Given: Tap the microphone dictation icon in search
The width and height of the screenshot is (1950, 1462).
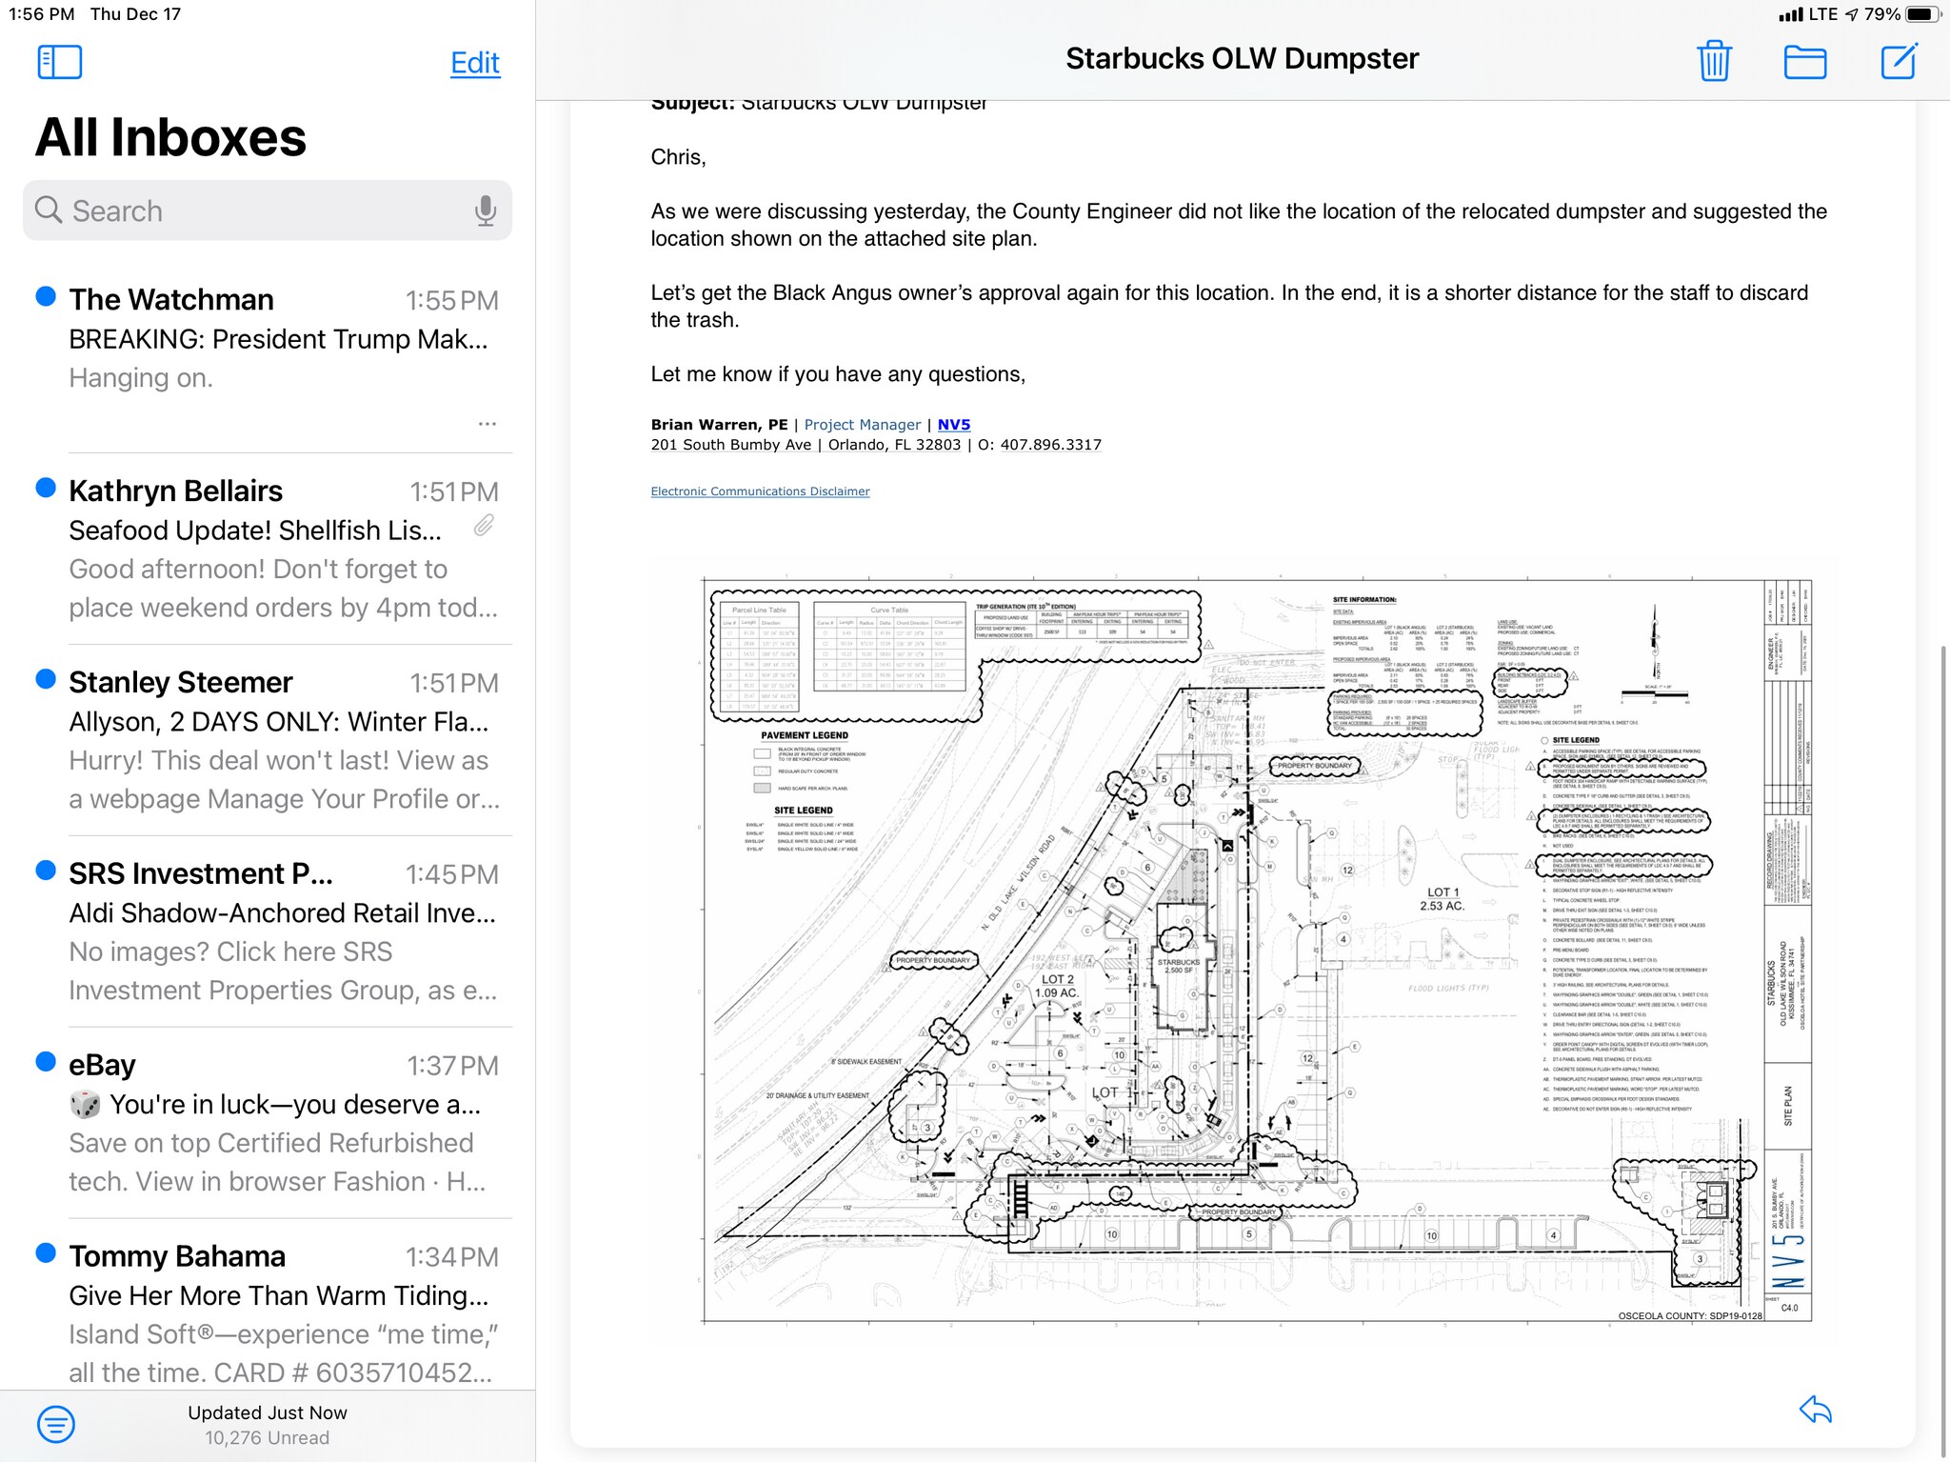Looking at the screenshot, I should (x=486, y=210).
